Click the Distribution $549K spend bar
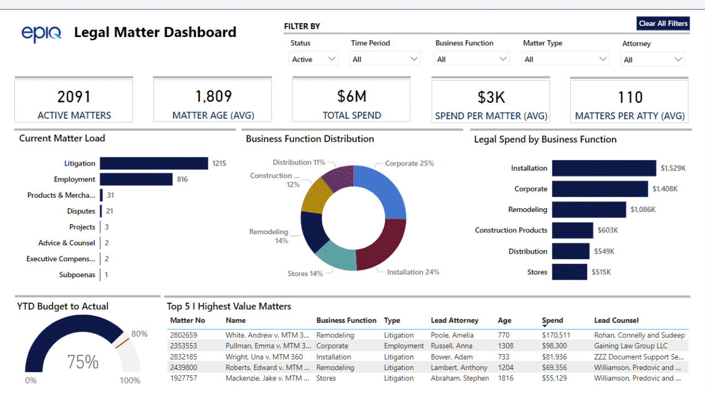 tap(571, 251)
